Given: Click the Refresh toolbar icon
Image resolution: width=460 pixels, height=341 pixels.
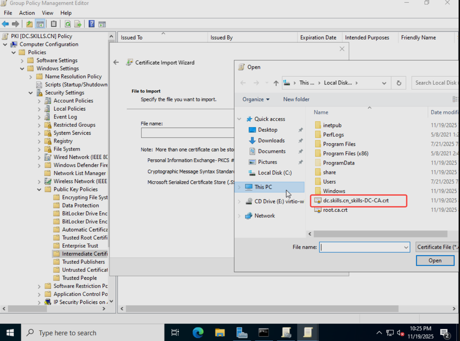Looking at the screenshot, I should 68,24.
